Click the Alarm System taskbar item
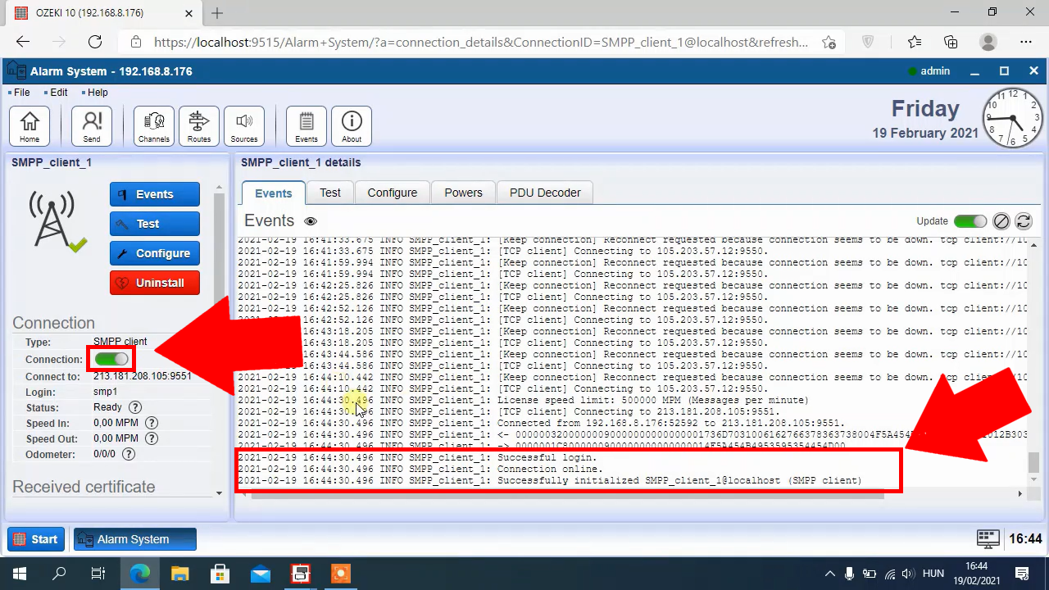1049x590 pixels. 135,539
